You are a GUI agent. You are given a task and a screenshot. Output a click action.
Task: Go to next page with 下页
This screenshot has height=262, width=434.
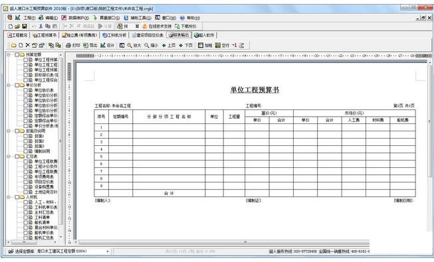click(x=185, y=45)
